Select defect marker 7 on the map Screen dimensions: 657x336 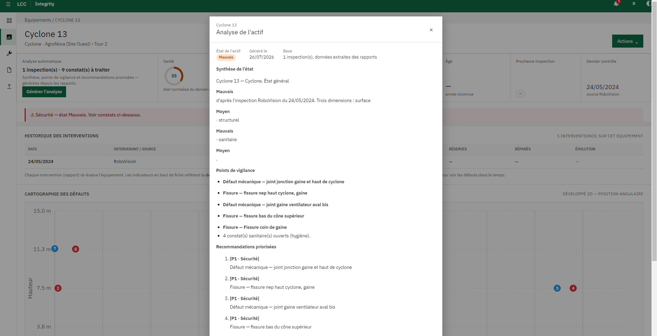tap(55, 249)
